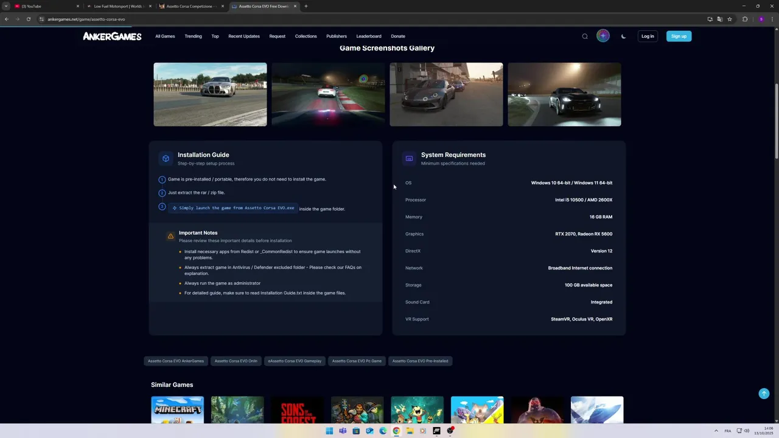Screen dimensions: 779x438
Task: Click the Assetto Corsa EVO Onlin tag
Action: [x=236, y=361]
